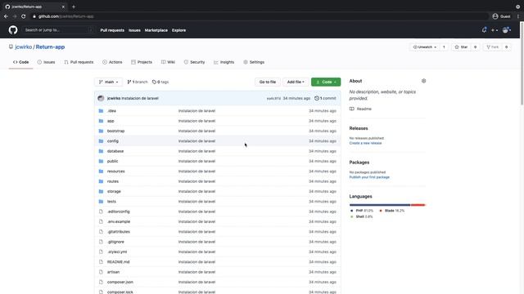Open the routes folder

pos(113,181)
